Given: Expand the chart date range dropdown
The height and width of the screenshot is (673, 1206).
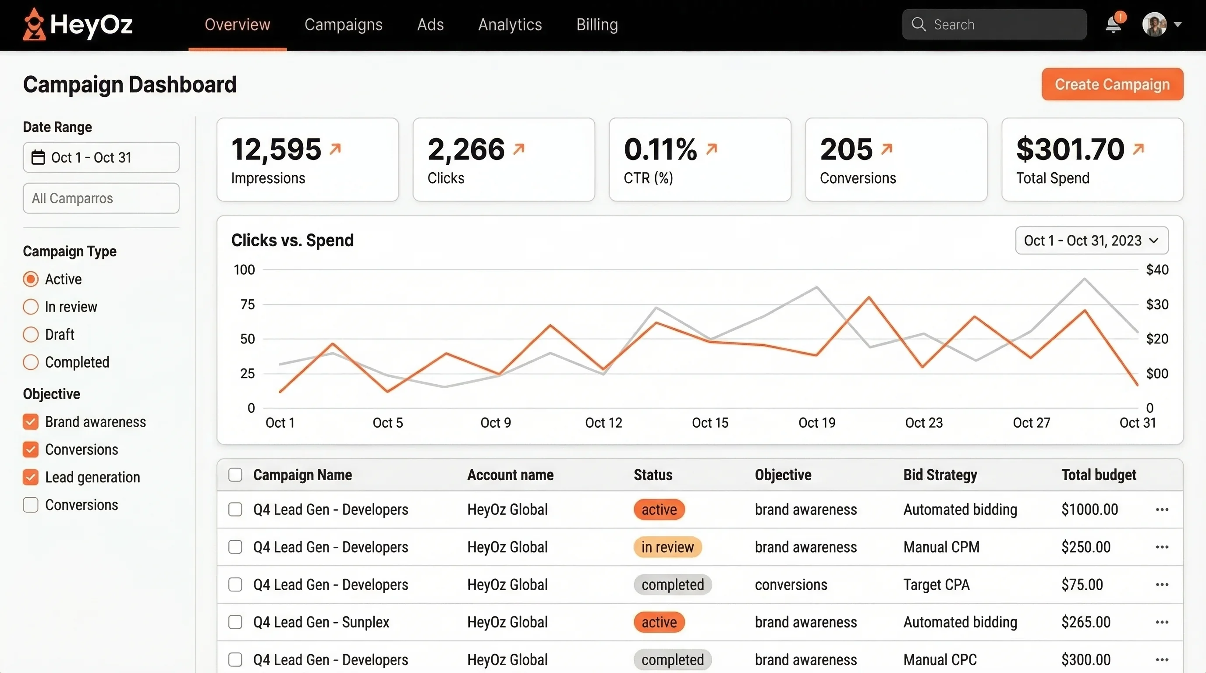Looking at the screenshot, I should tap(1091, 241).
